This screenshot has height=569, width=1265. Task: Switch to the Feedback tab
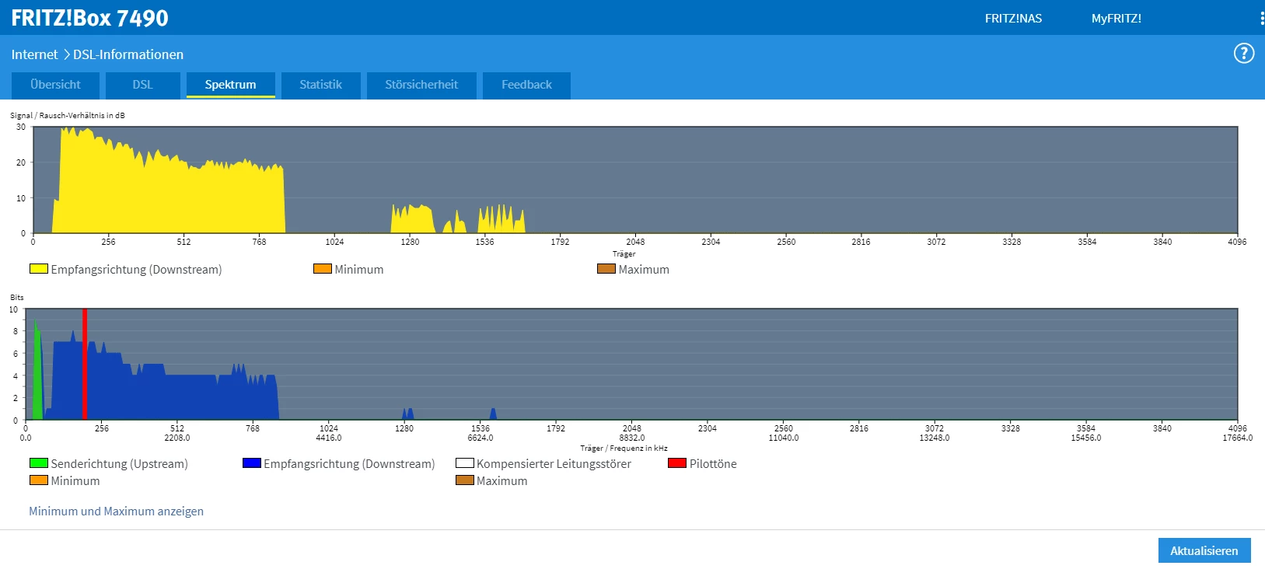tap(526, 85)
